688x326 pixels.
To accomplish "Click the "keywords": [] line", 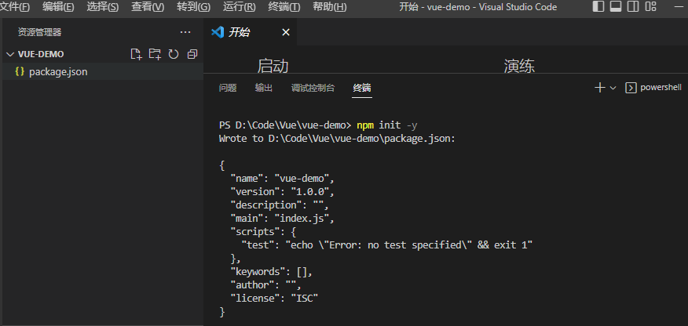I will [272, 272].
